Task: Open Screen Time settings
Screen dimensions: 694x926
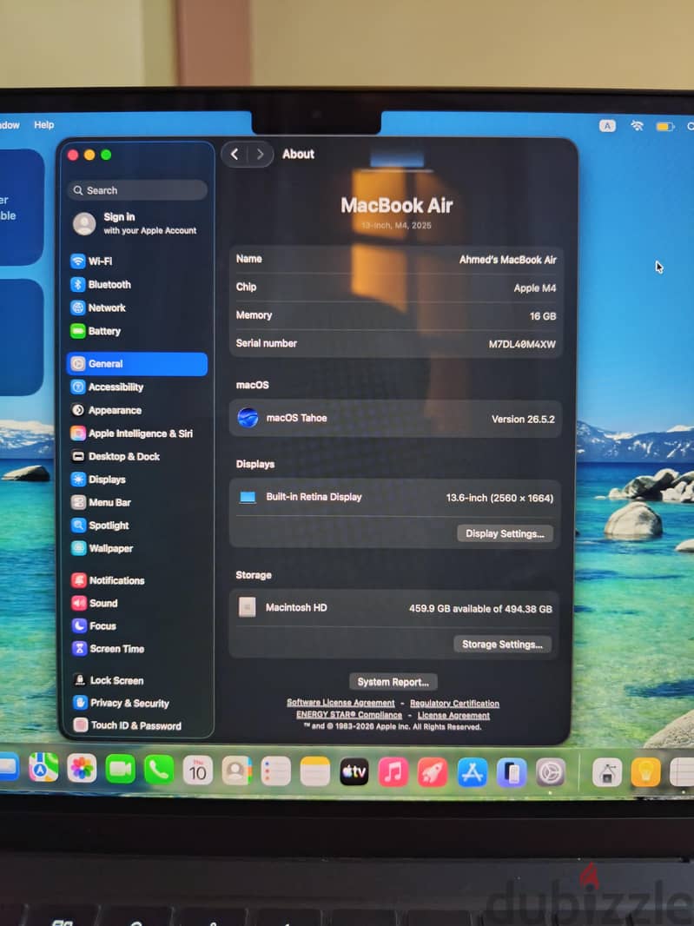Action: [137, 649]
